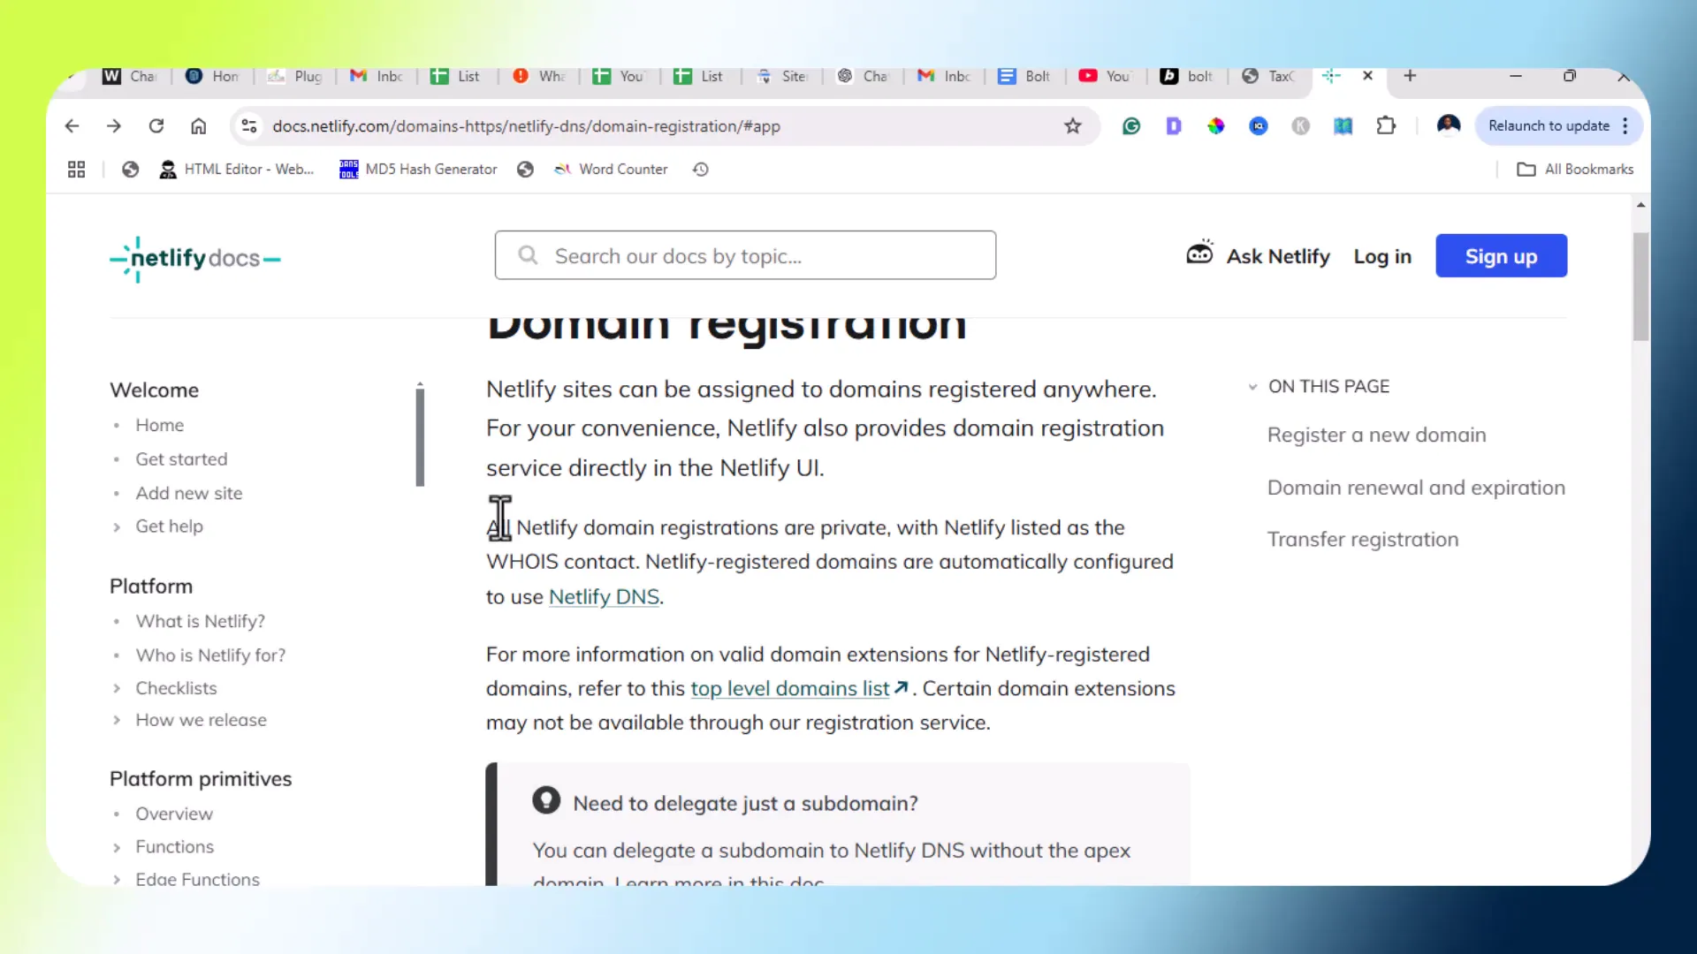Viewport: 1697px width, 954px height.
Task: Click the Log in link
Action: coord(1382,256)
